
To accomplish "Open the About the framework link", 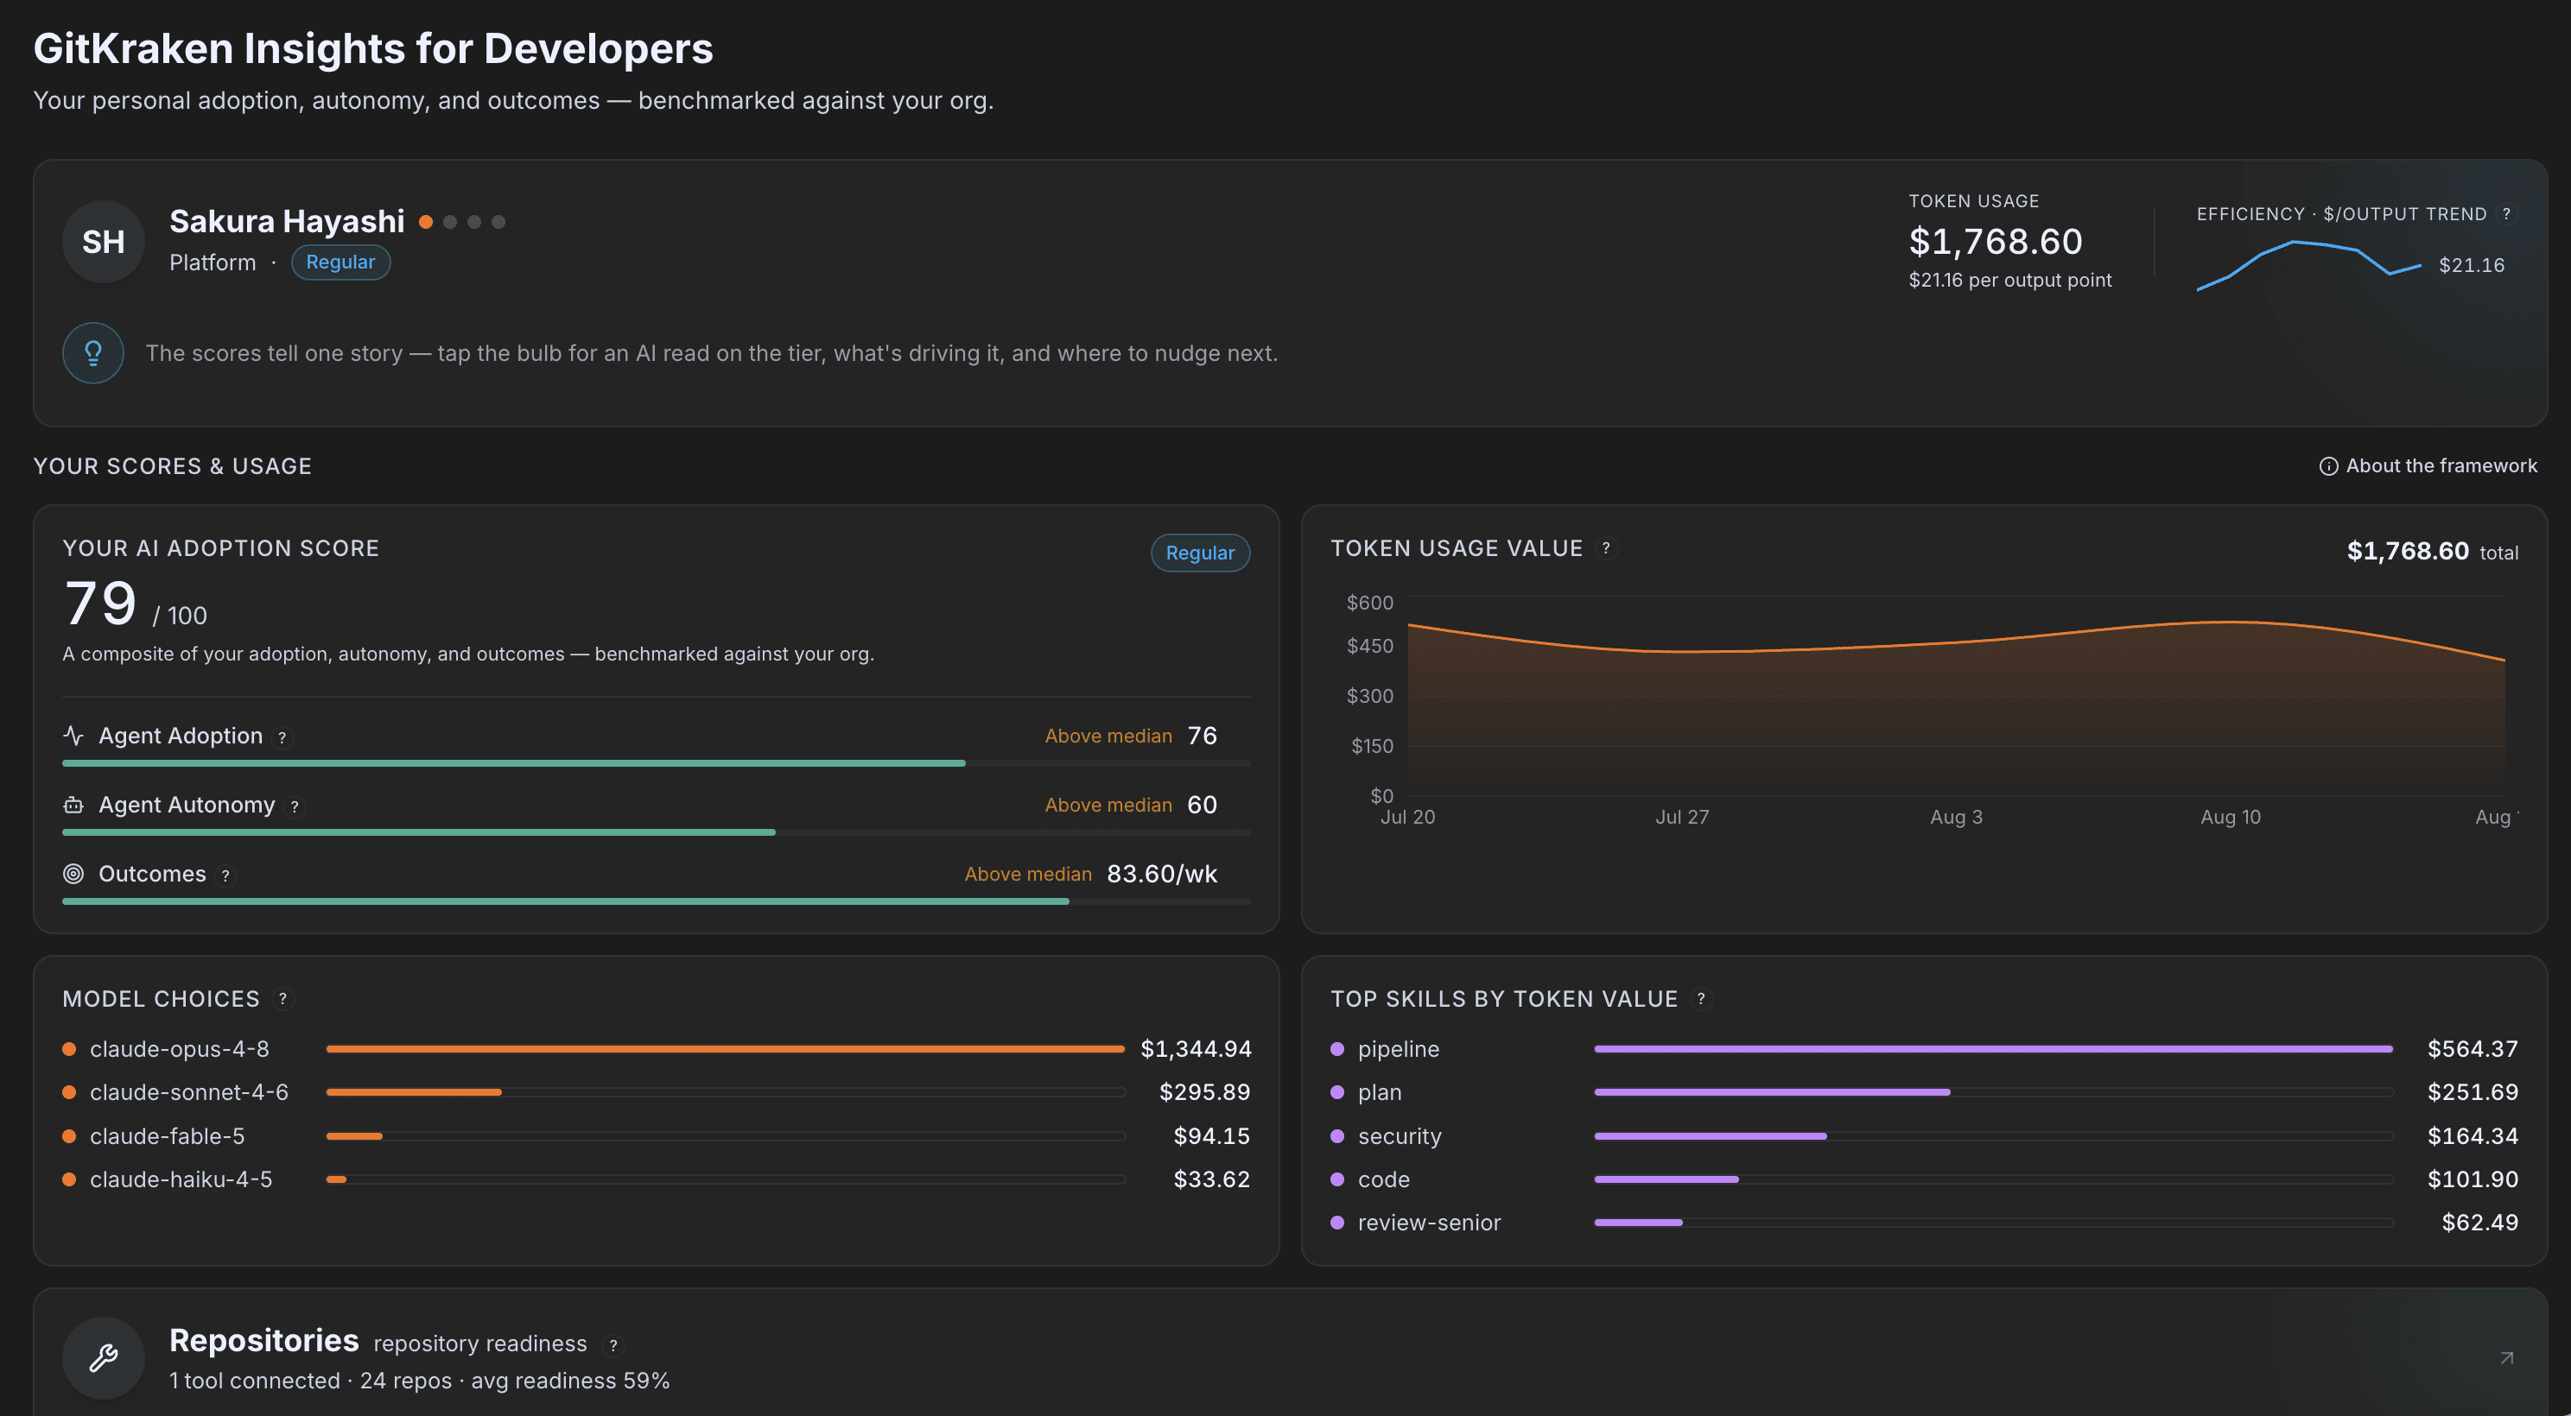I will [x=2428, y=465].
